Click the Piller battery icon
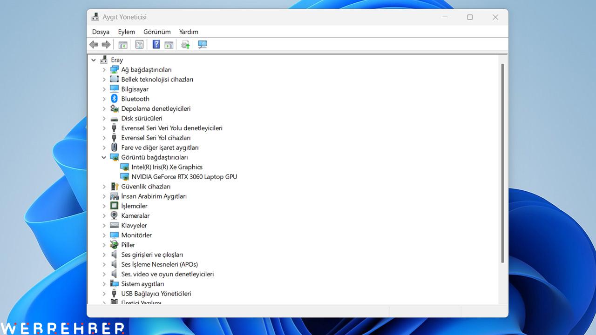 pos(114,245)
